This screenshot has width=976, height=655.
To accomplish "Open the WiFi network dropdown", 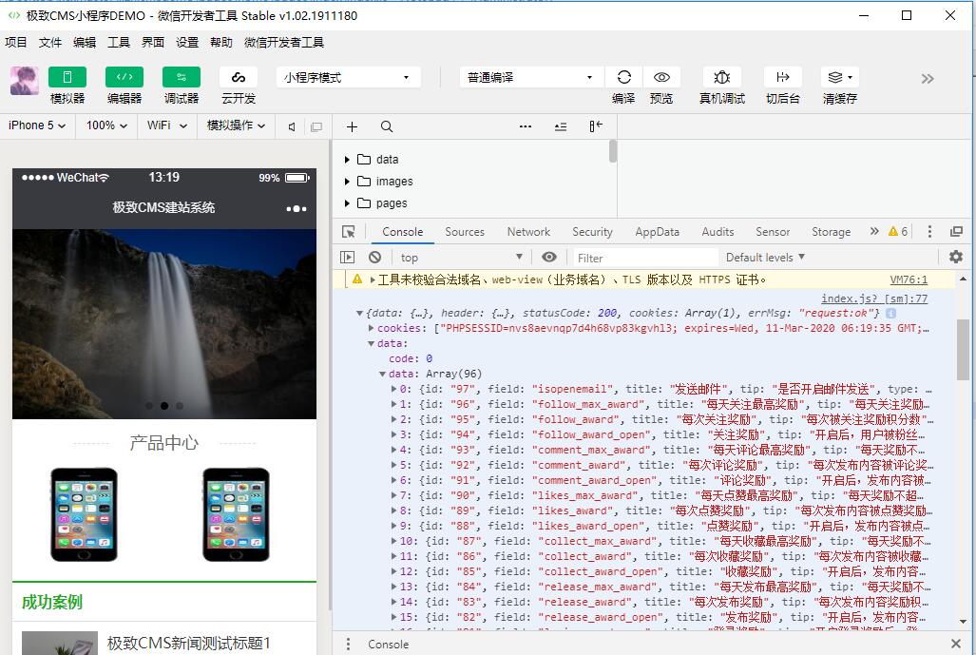I will (x=167, y=125).
